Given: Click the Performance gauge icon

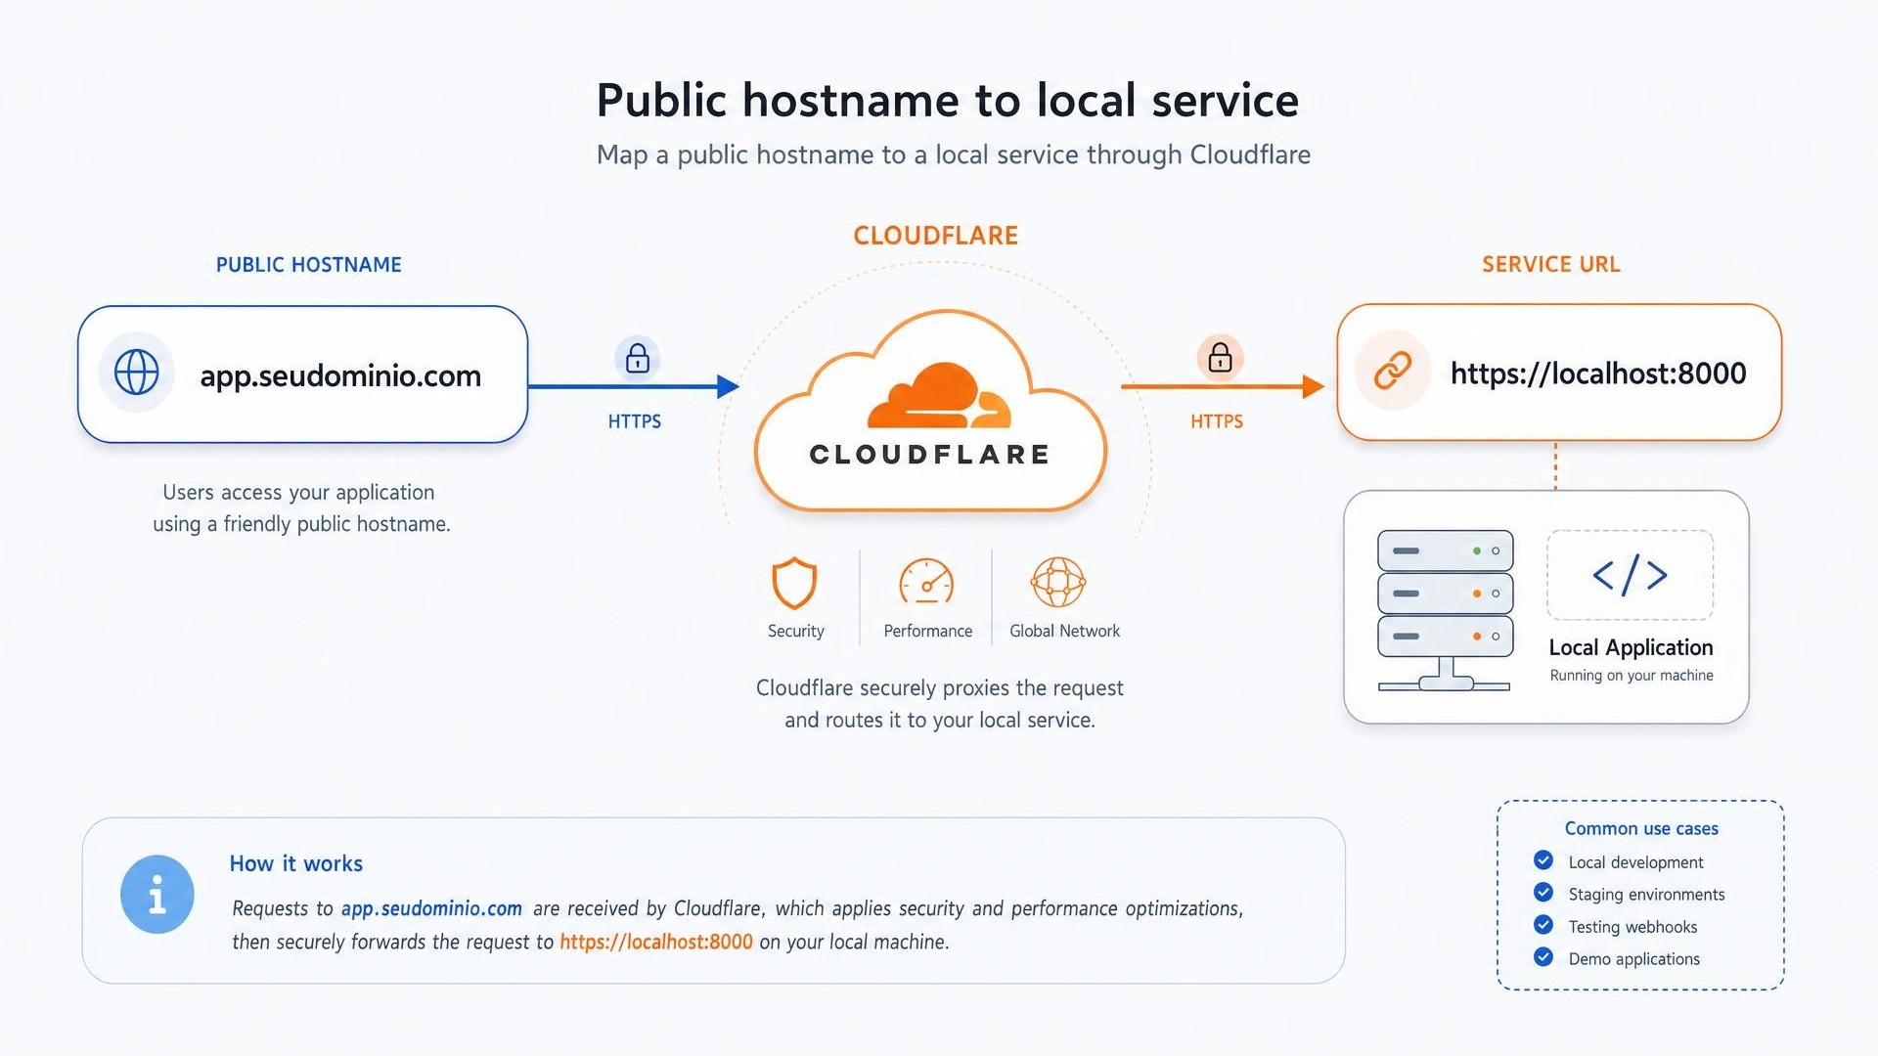Looking at the screenshot, I should tap(926, 582).
